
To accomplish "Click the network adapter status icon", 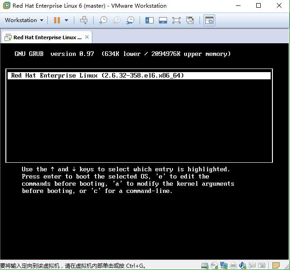I will click(224, 265).
